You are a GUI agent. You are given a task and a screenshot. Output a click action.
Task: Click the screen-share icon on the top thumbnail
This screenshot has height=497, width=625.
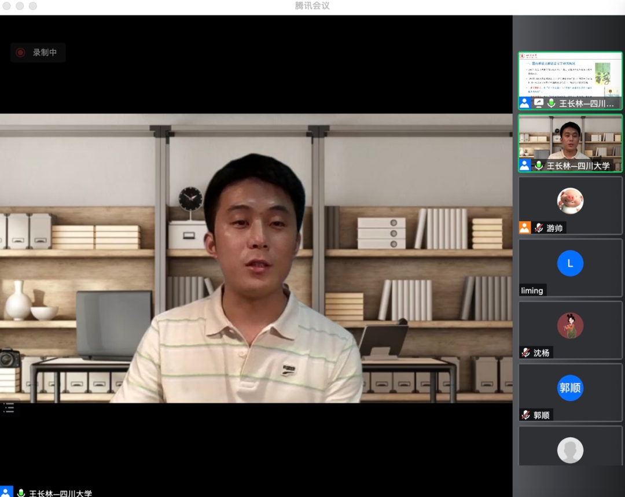[539, 103]
